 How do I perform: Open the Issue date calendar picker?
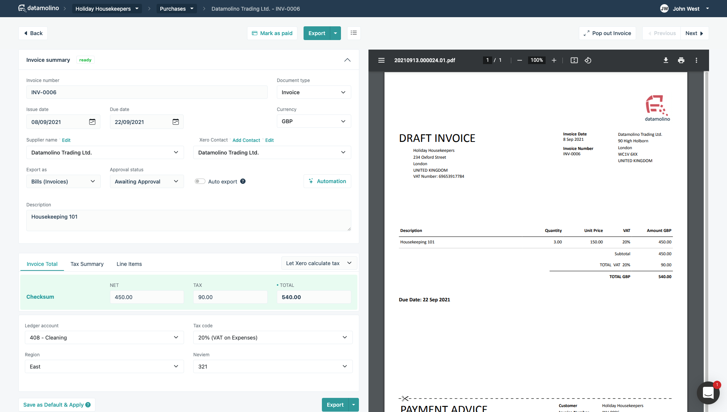point(92,122)
